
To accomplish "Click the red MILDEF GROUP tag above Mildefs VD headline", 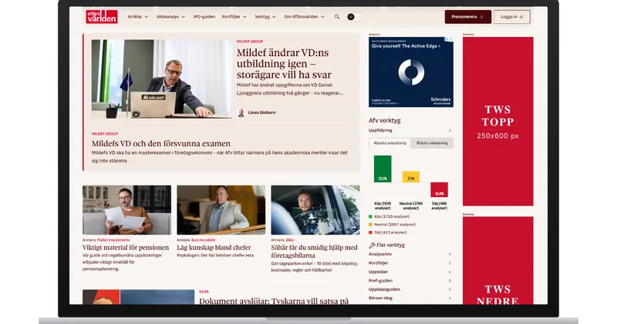I will pyautogui.click(x=105, y=134).
